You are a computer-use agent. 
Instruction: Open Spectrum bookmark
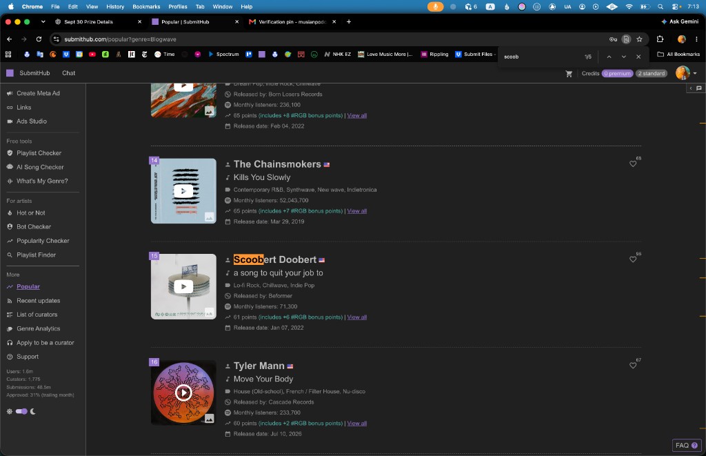[x=223, y=54]
